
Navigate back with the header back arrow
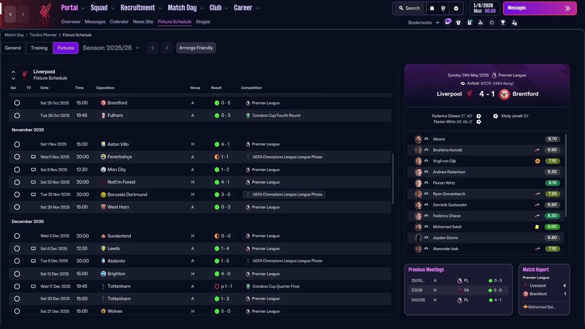[x=11, y=14]
